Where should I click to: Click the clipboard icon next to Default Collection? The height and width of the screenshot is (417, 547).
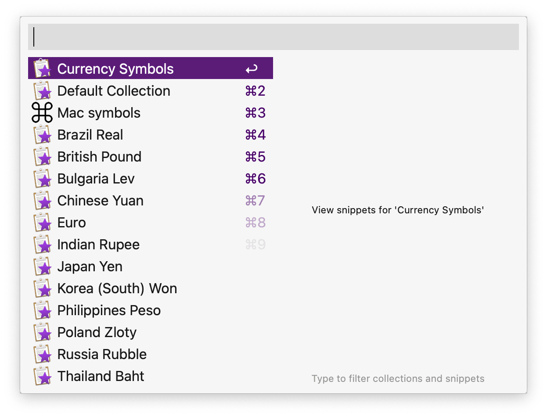tap(42, 90)
